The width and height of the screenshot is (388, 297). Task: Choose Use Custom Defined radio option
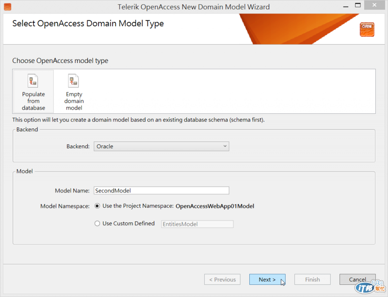(97, 223)
